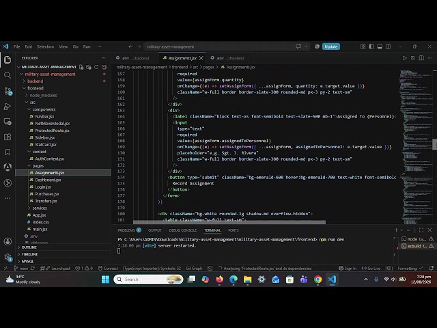Open Remote Explorer view icon
The width and height of the screenshot is (437, 328).
tap(8, 122)
